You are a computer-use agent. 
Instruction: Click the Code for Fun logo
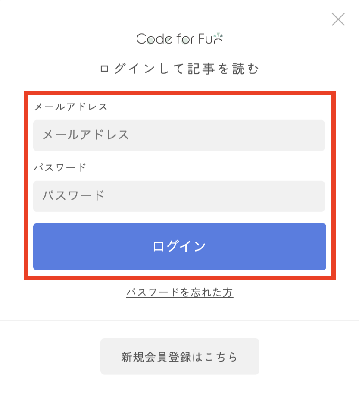point(179,38)
